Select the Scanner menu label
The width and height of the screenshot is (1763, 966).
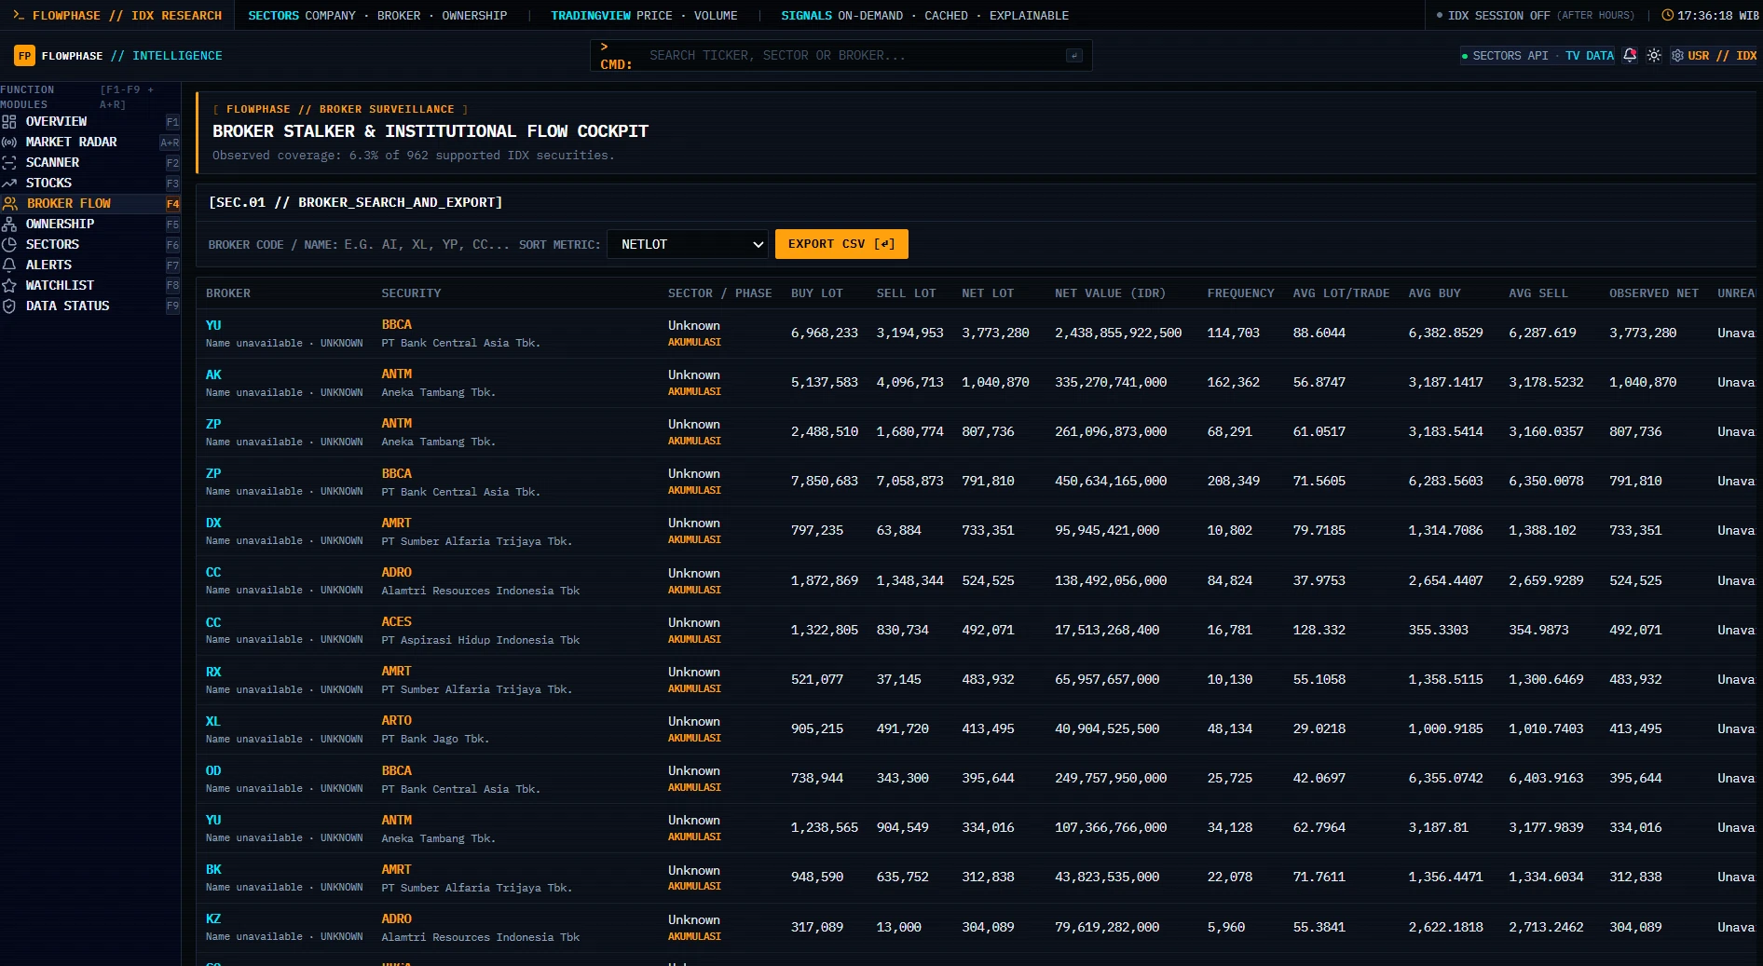click(x=52, y=163)
